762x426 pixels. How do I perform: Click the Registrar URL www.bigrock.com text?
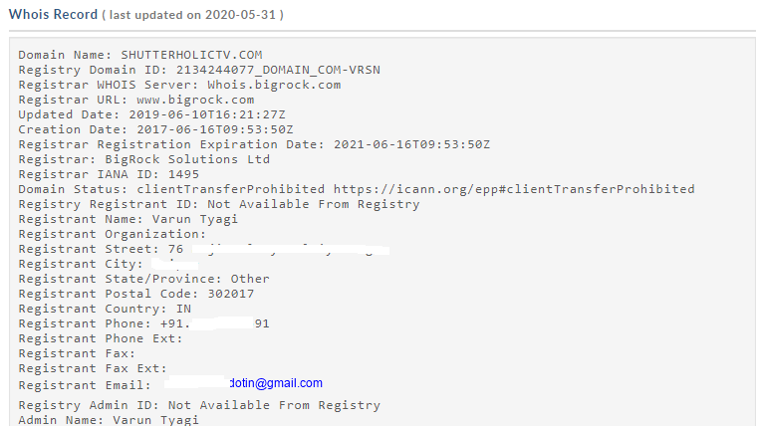point(135,100)
